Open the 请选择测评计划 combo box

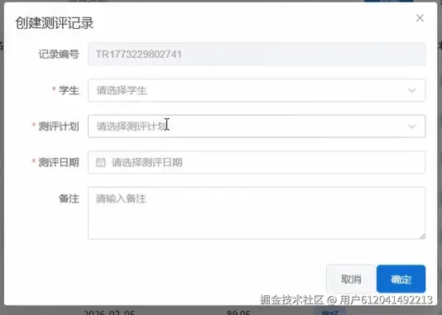(257, 126)
